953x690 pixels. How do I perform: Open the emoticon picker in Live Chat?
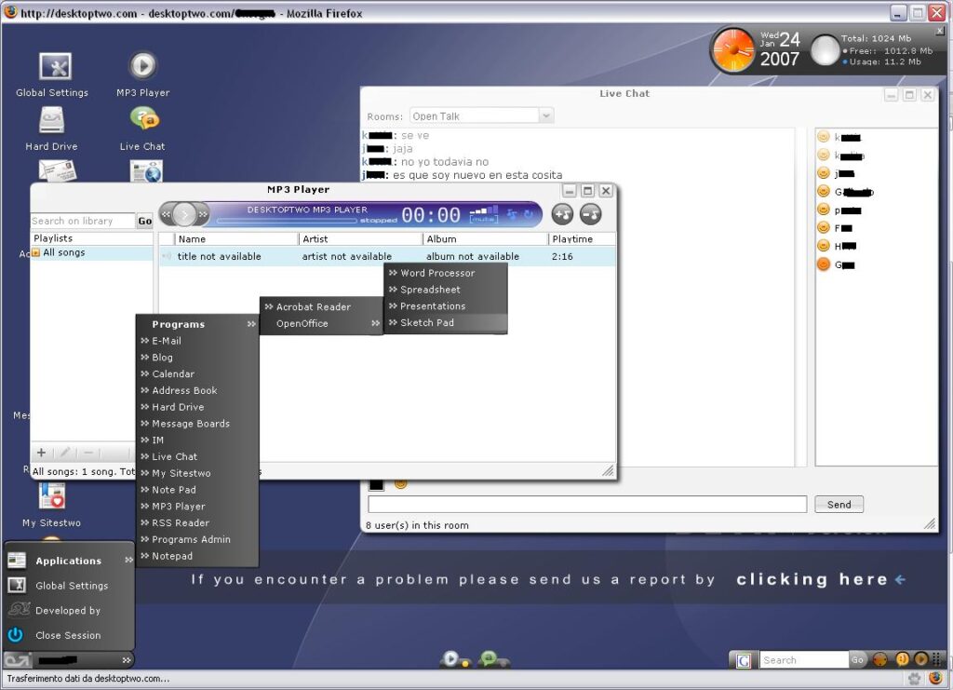point(400,484)
